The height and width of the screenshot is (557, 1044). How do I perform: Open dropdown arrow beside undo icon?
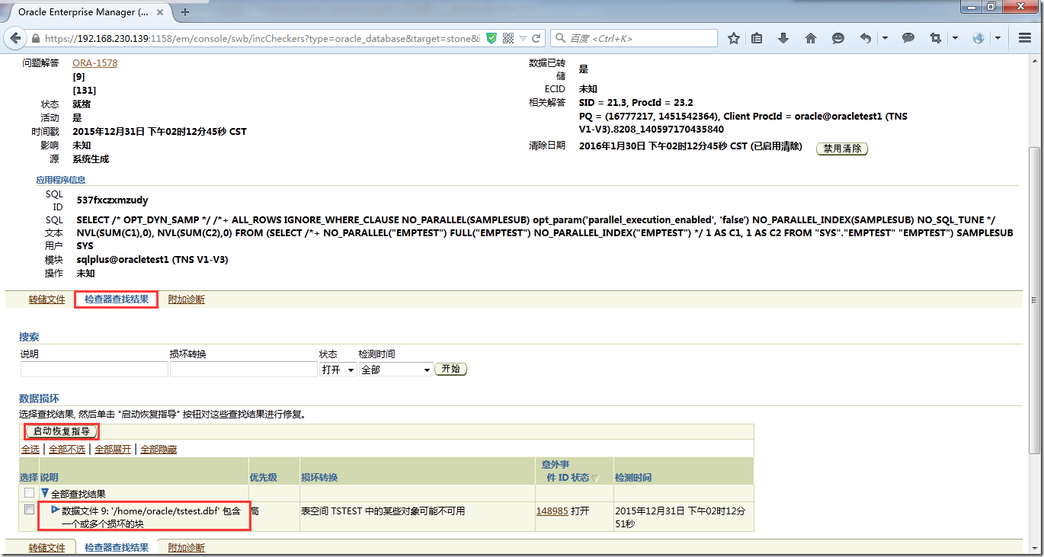click(x=885, y=38)
